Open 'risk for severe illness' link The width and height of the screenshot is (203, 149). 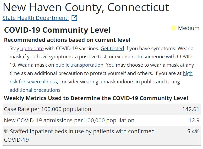pyautogui.click(x=33, y=82)
